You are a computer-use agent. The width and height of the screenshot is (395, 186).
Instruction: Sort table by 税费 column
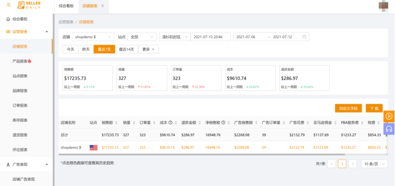pos(378,123)
